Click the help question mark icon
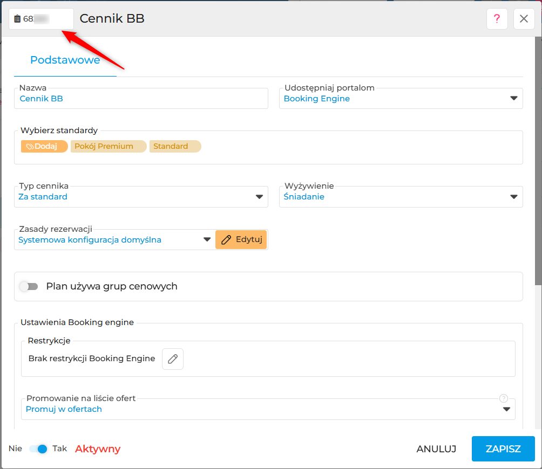 click(497, 19)
